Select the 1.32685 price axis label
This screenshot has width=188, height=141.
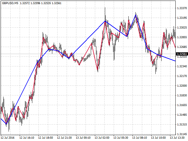coord(182,47)
